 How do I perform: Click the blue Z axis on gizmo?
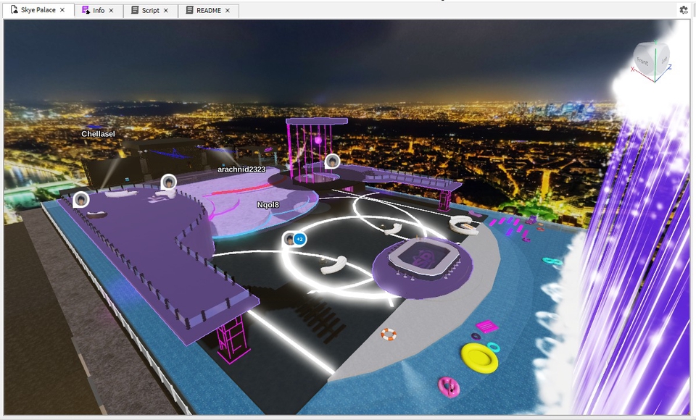click(668, 67)
